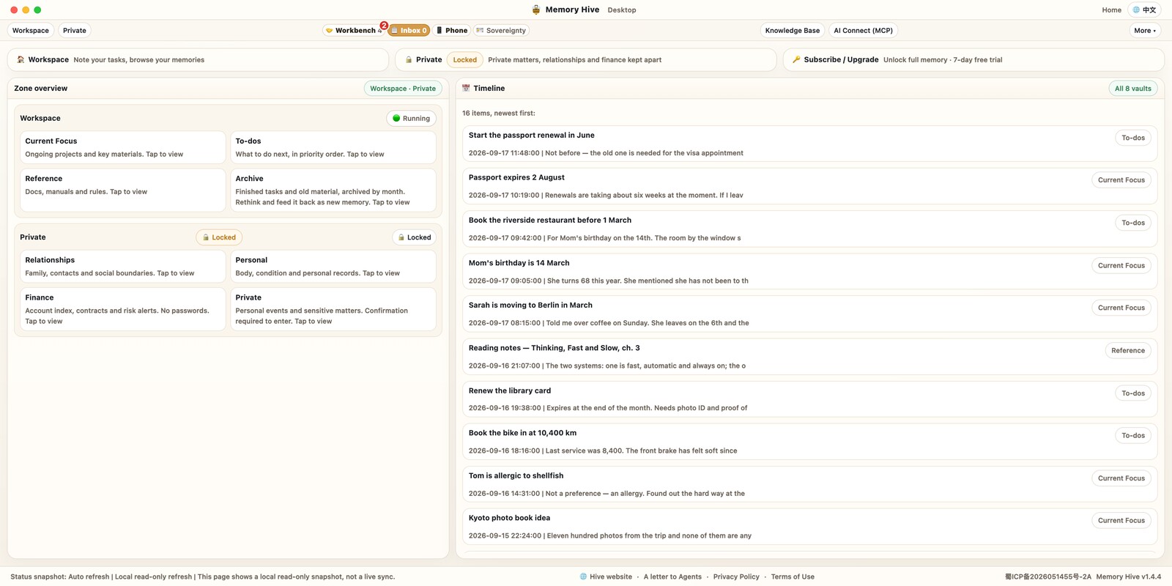Open the Personal card
The width and height of the screenshot is (1172, 586).
coord(333,267)
